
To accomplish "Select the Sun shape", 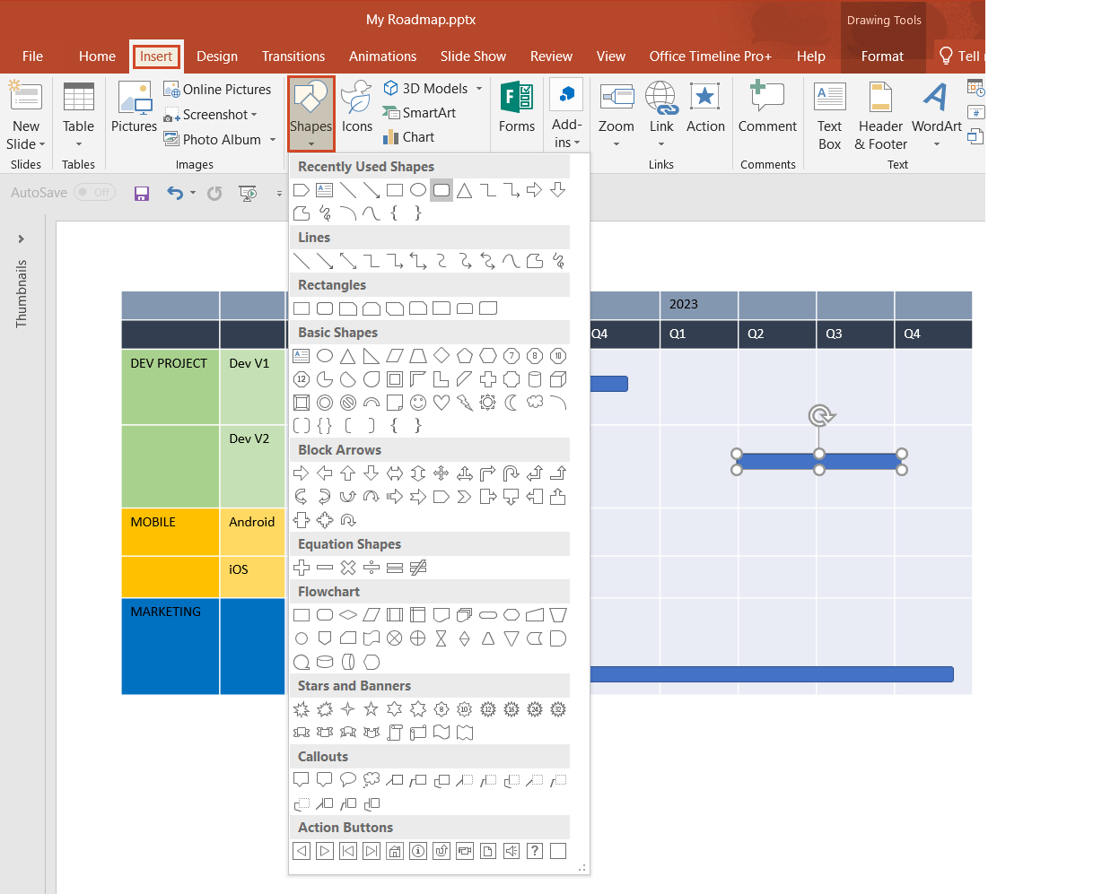I will pyautogui.click(x=487, y=403).
